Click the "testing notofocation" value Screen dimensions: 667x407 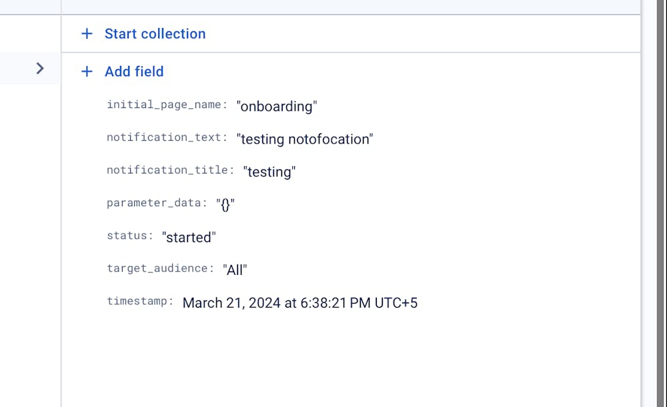(x=305, y=139)
